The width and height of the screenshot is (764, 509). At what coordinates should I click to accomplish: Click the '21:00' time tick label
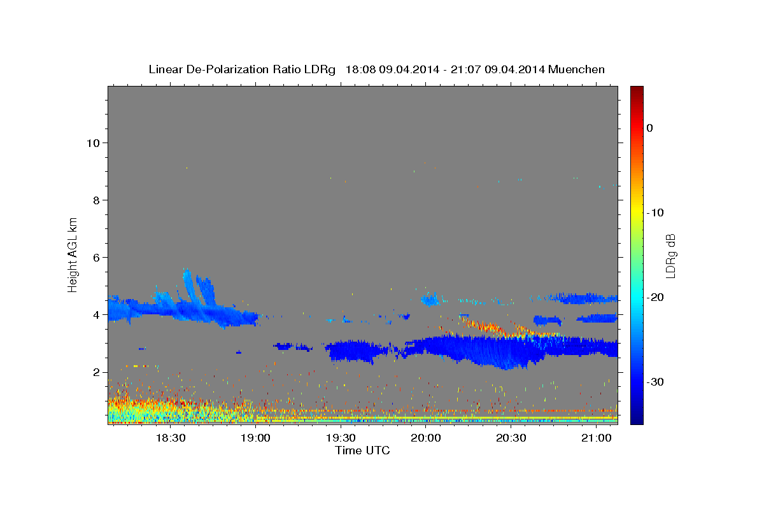coord(596,438)
